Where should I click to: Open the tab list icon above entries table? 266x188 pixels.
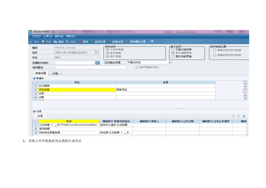tap(244, 116)
